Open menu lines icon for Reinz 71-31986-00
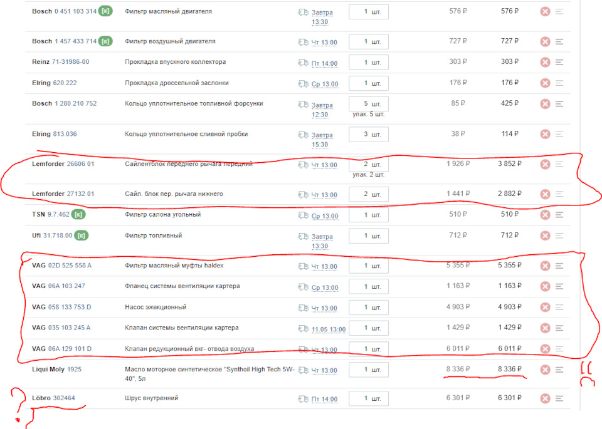Screen dimensions: 602x429 point(559,62)
